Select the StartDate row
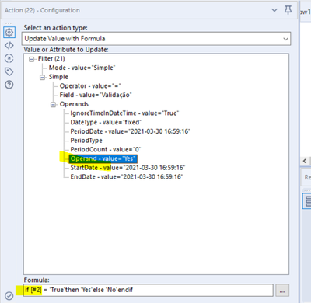Screen dimensions: 311x303 click(128, 168)
